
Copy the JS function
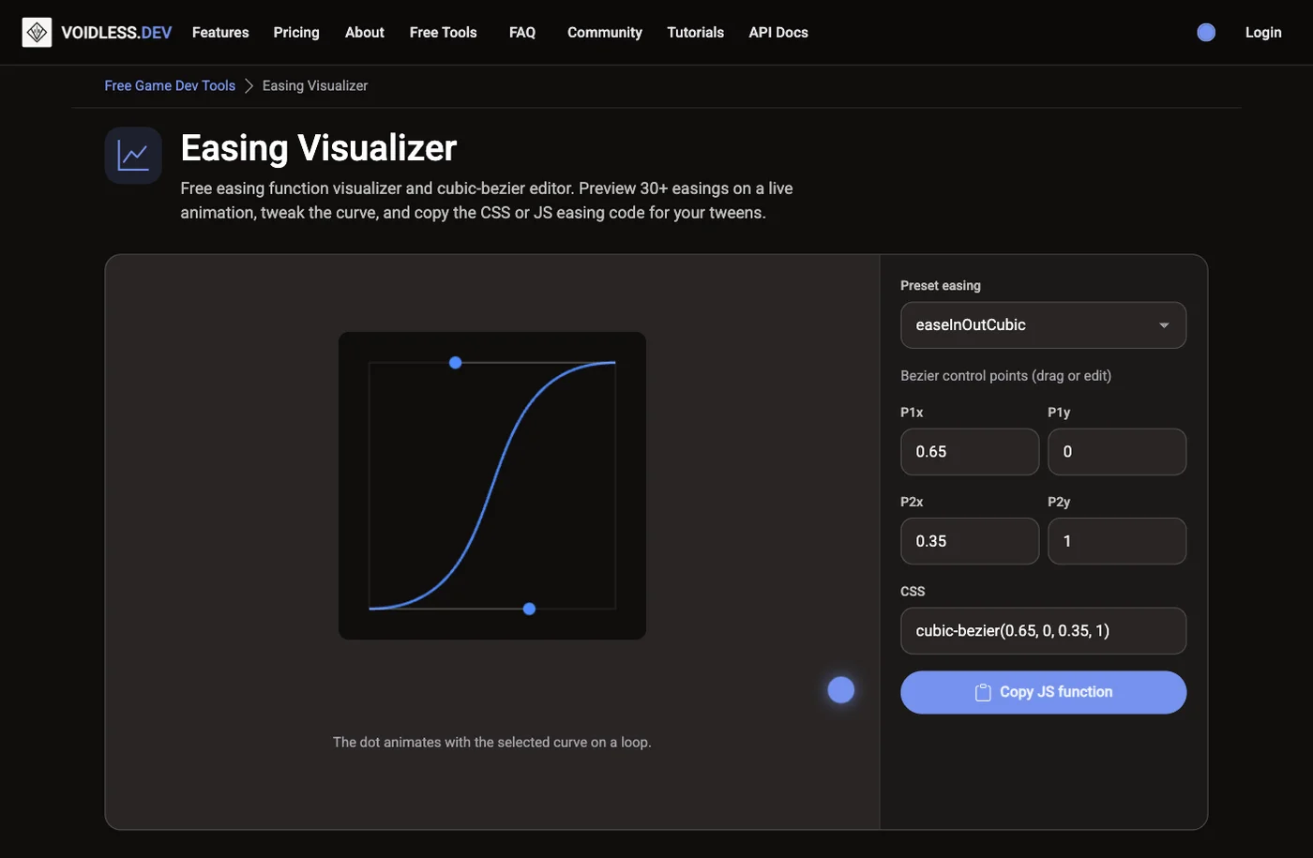tap(1043, 692)
